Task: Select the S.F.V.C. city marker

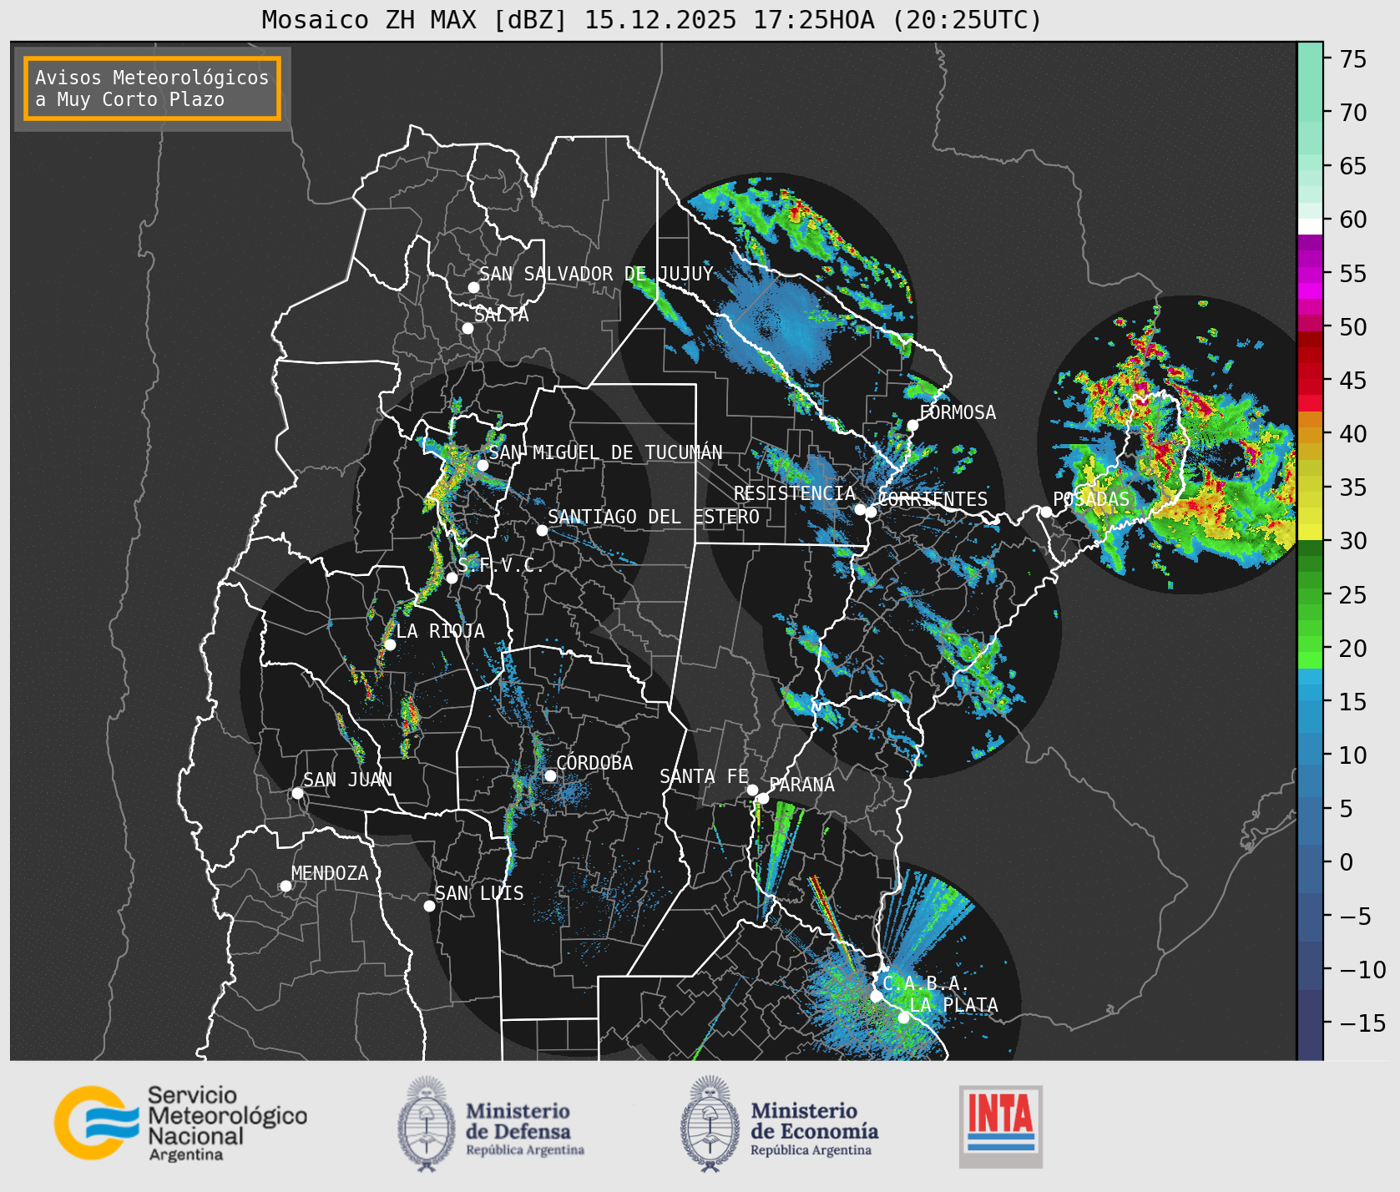Action: (x=452, y=578)
